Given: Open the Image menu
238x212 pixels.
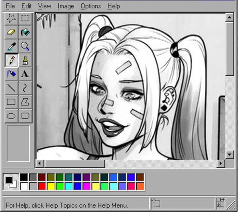Looking at the screenshot, I should pyautogui.click(x=66, y=6).
